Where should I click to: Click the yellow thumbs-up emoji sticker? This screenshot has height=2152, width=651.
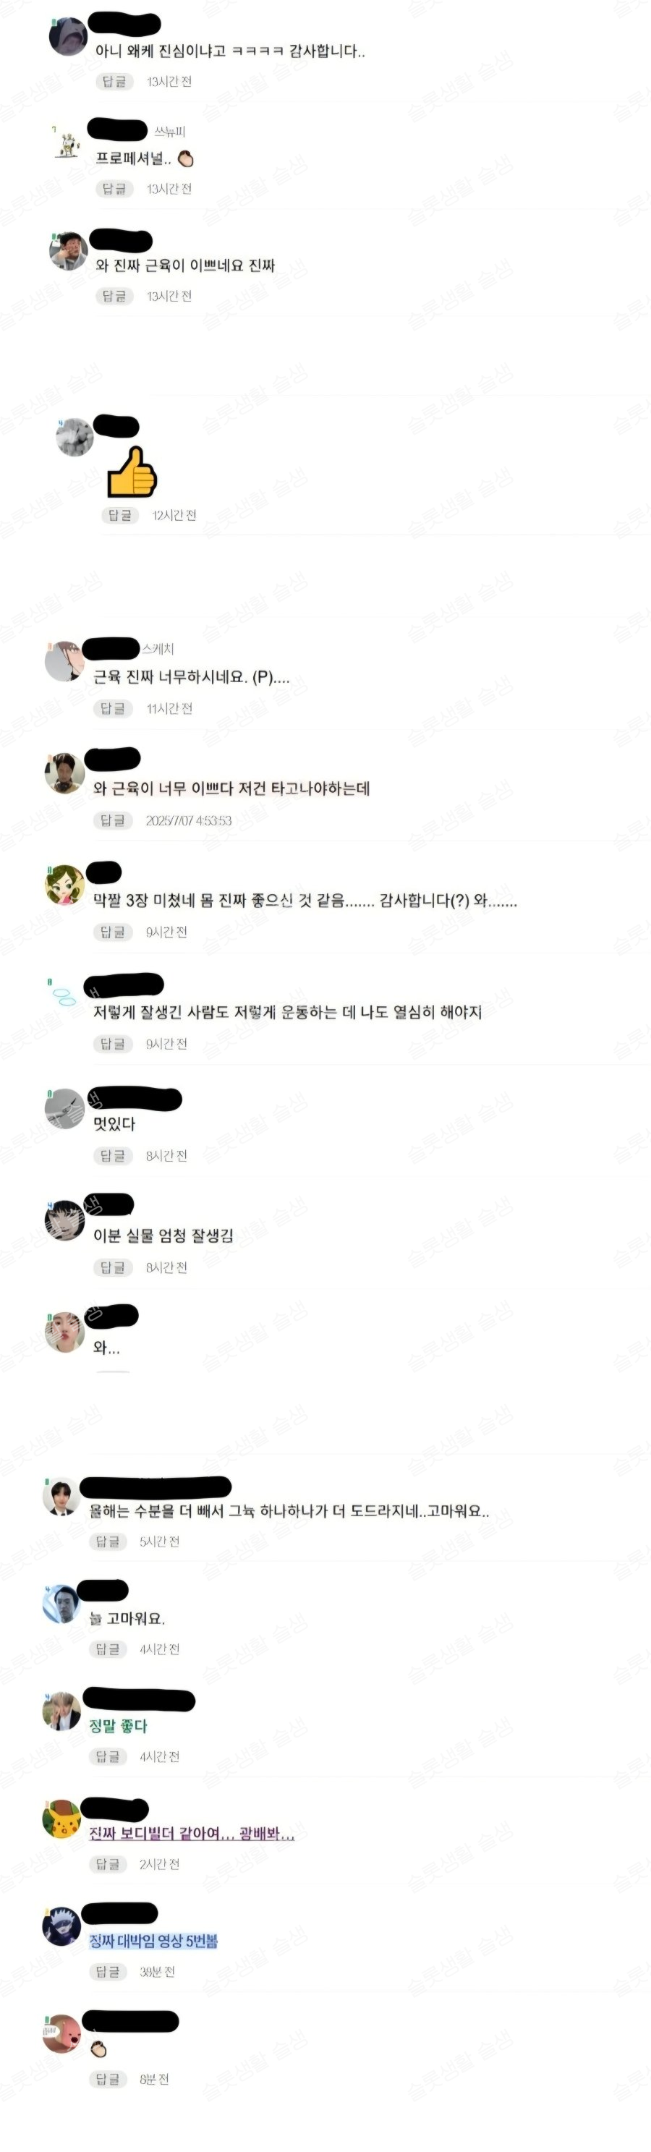tap(132, 472)
